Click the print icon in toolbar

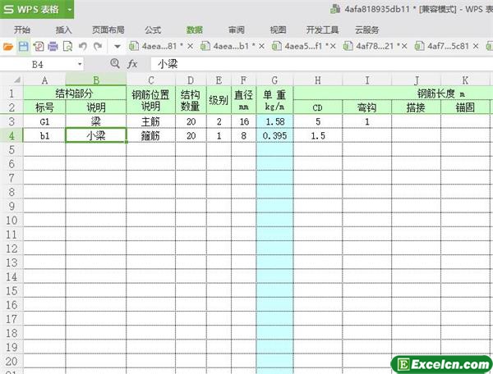point(53,47)
